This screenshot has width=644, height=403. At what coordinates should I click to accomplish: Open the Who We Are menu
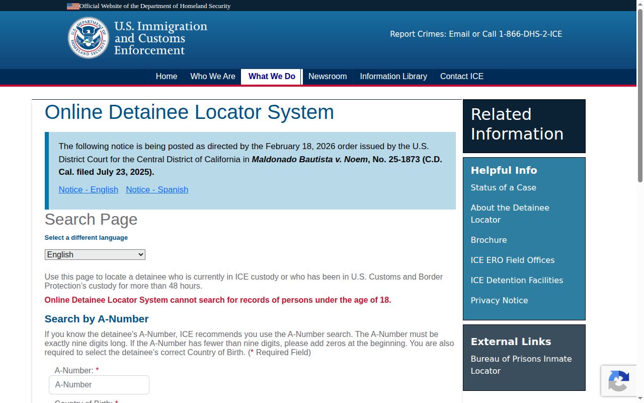coord(213,77)
